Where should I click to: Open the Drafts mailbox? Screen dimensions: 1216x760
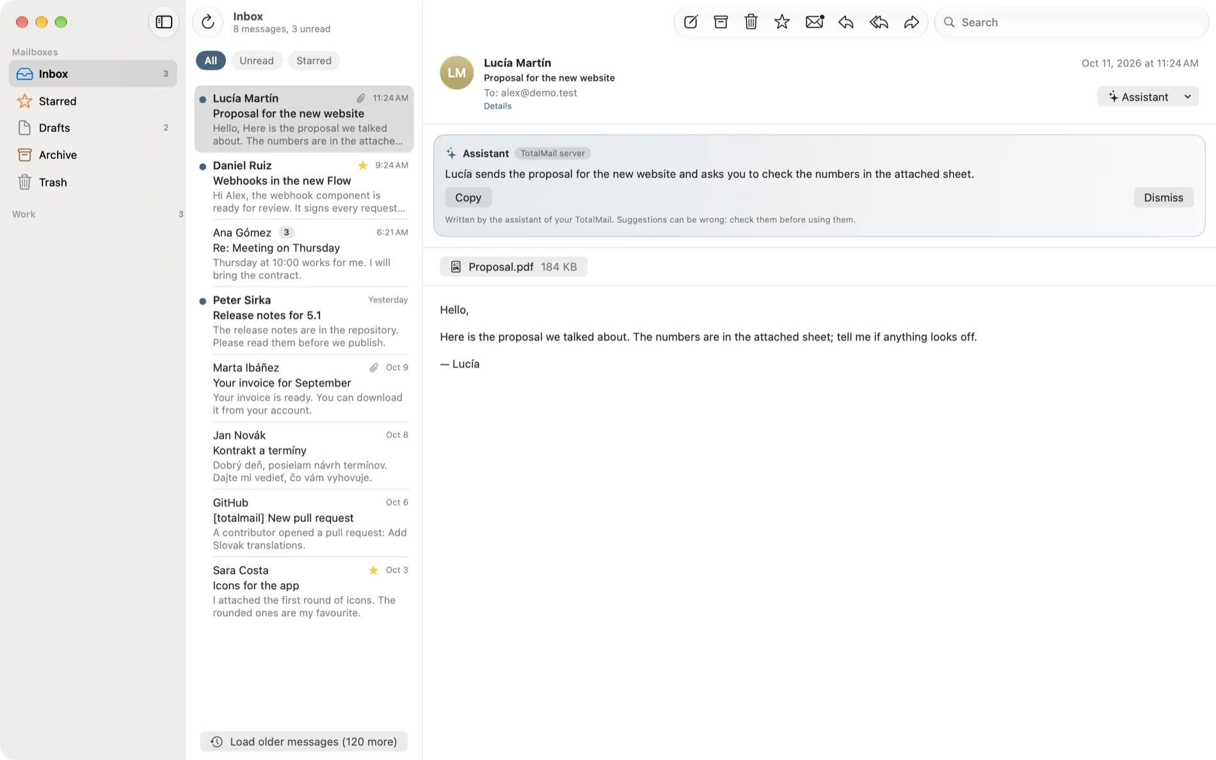point(93,128)
